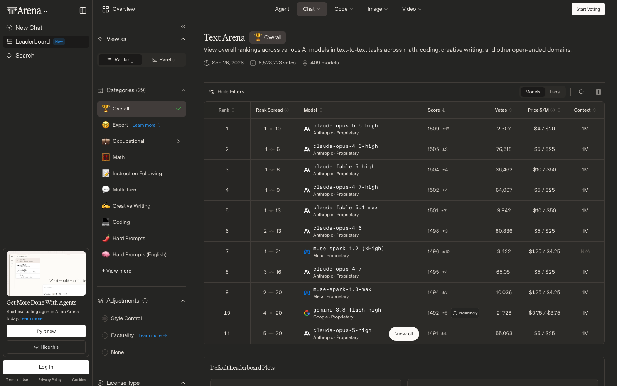Open the Overview grid icon
617x386 pixels.
(x=106, y=9)
